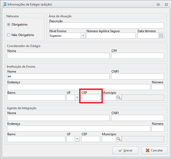Open the UF dropdown under Agente de Integração
Screen dimensions: 172x159
click(x=77, y=139)
